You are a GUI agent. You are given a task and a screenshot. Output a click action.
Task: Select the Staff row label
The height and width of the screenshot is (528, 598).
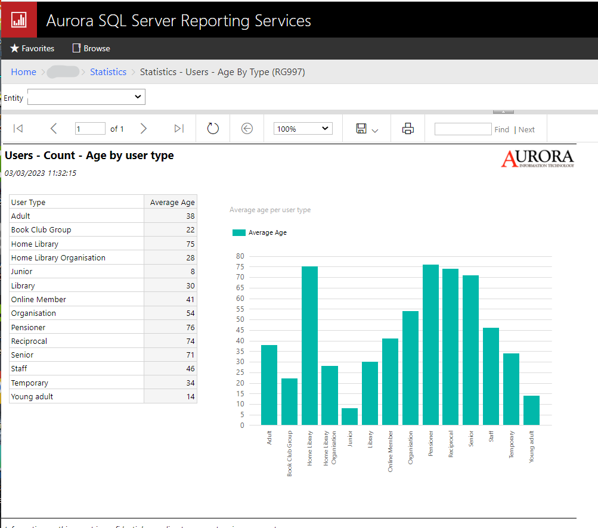click(x=19, y=369)
